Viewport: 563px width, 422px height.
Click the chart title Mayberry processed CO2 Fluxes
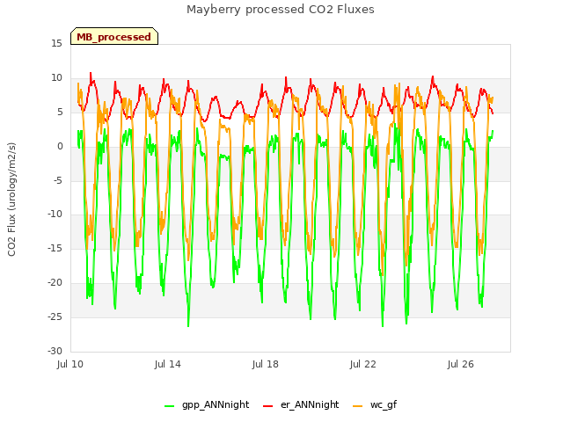point(281,10)
